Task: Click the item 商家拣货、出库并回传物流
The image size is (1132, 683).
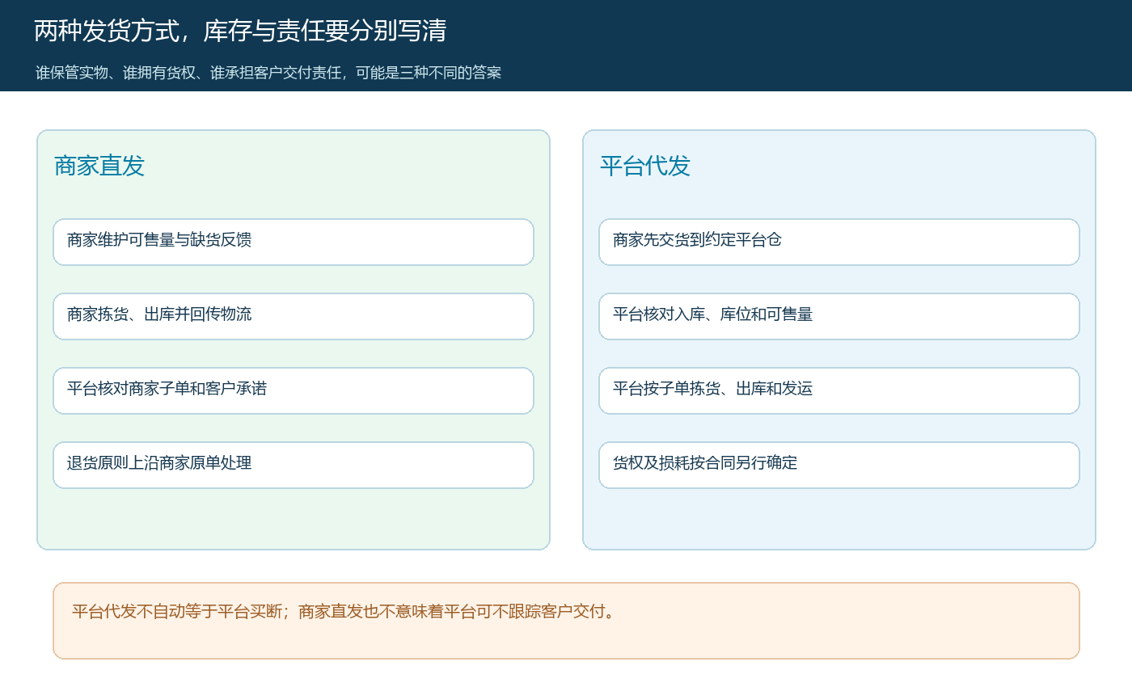Action: click(294, 316)
